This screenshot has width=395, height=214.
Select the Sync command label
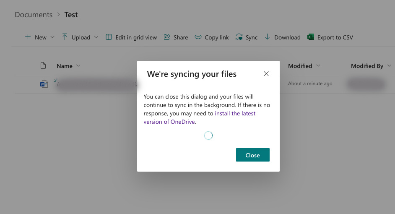pos(252,38)
